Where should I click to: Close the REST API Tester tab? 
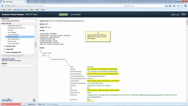[x=25, y=2]
